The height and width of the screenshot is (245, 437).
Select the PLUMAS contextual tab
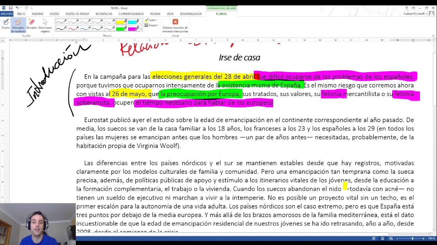(221, 14)
